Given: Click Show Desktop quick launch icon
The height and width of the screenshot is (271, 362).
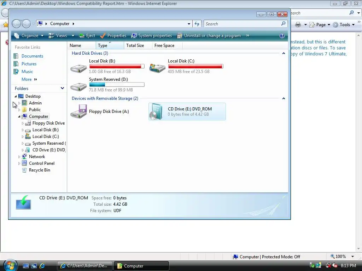Looking at the screenshot, I should (25, 266).
